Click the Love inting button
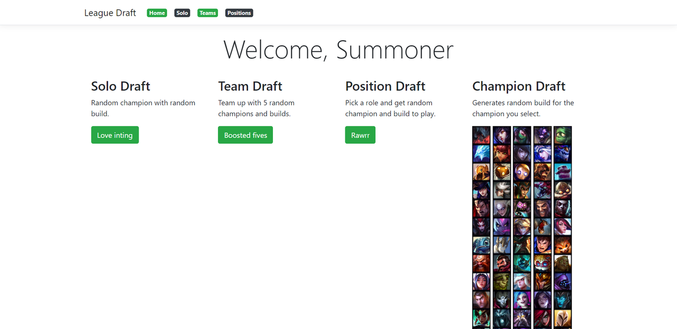 [115, 135]
